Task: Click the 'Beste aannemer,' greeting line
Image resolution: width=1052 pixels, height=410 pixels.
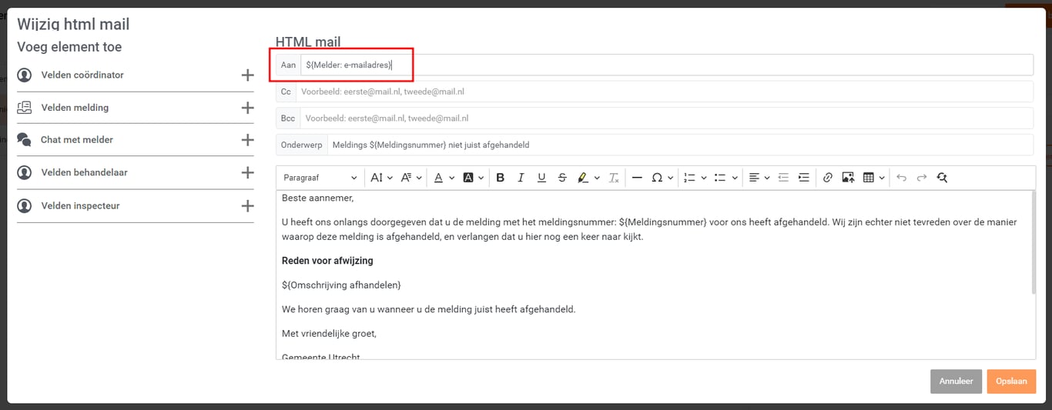Action: 317,198
